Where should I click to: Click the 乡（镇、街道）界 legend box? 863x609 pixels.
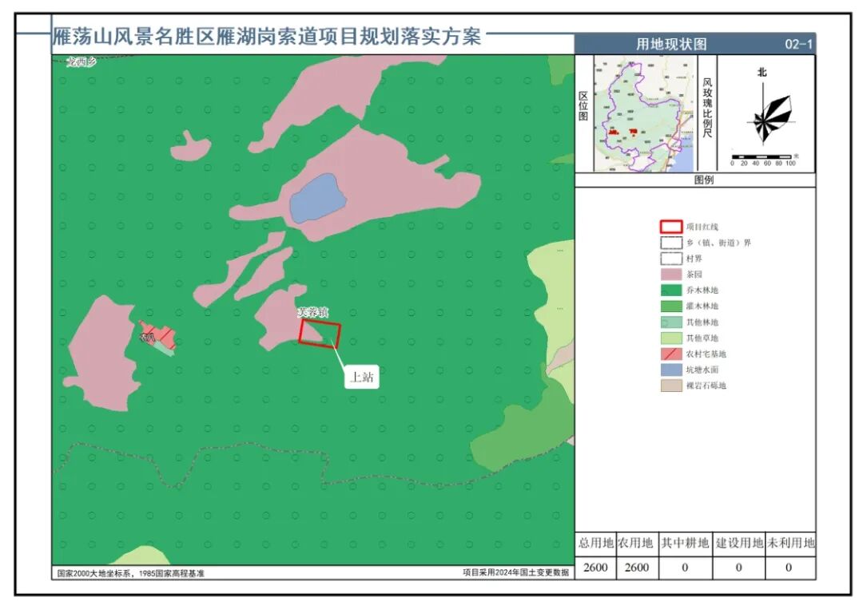tap(670, 243)
